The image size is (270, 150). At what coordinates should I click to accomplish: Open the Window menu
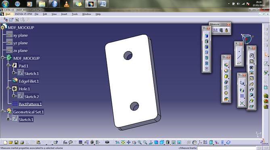pos(86,14)
